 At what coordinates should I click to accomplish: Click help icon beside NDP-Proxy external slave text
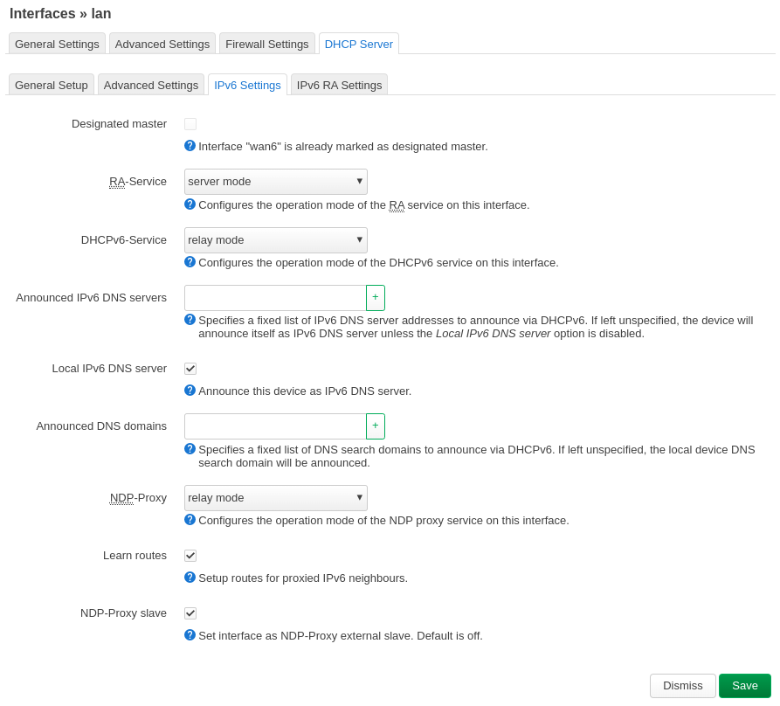190,635
